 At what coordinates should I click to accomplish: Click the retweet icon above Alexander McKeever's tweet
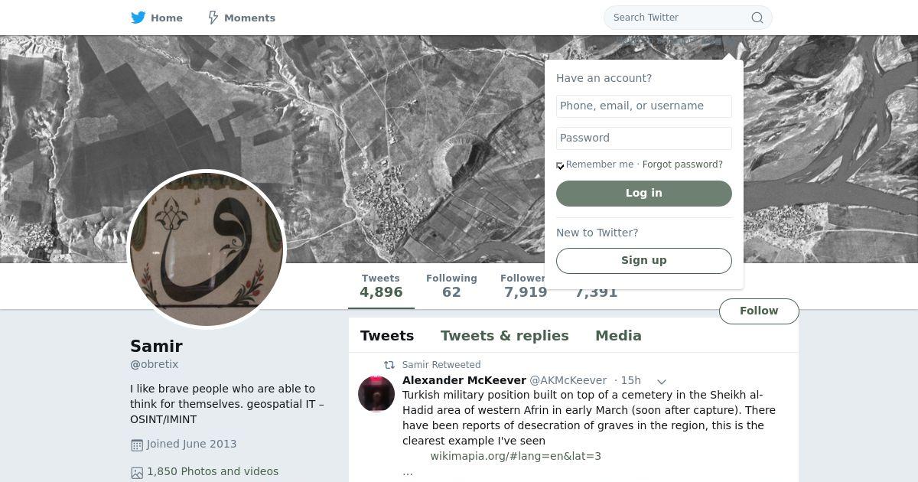pyautogui.click(x=389, y=365)
